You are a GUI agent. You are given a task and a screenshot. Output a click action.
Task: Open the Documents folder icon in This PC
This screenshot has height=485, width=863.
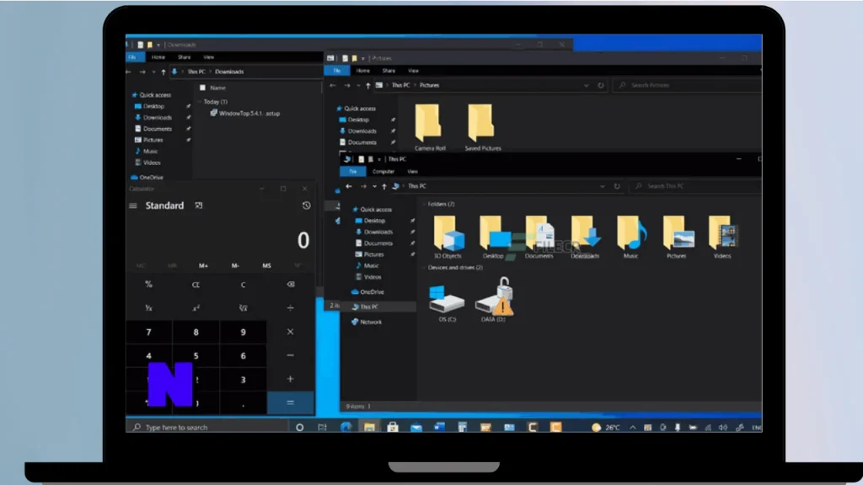[539, 237]
